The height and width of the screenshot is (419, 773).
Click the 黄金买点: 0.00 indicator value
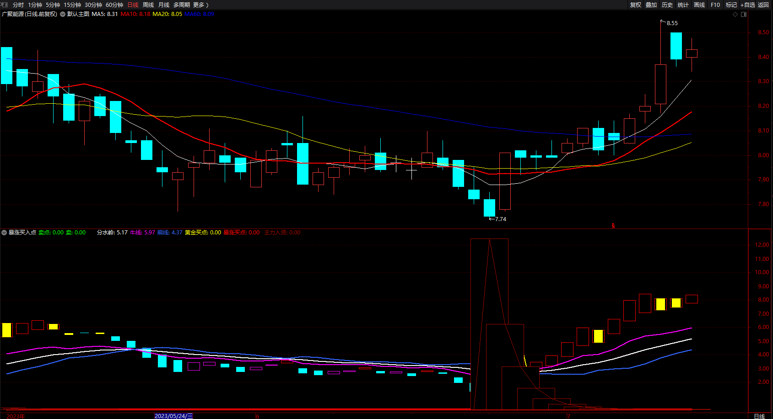pyautogui.click(x=203, y=233)
